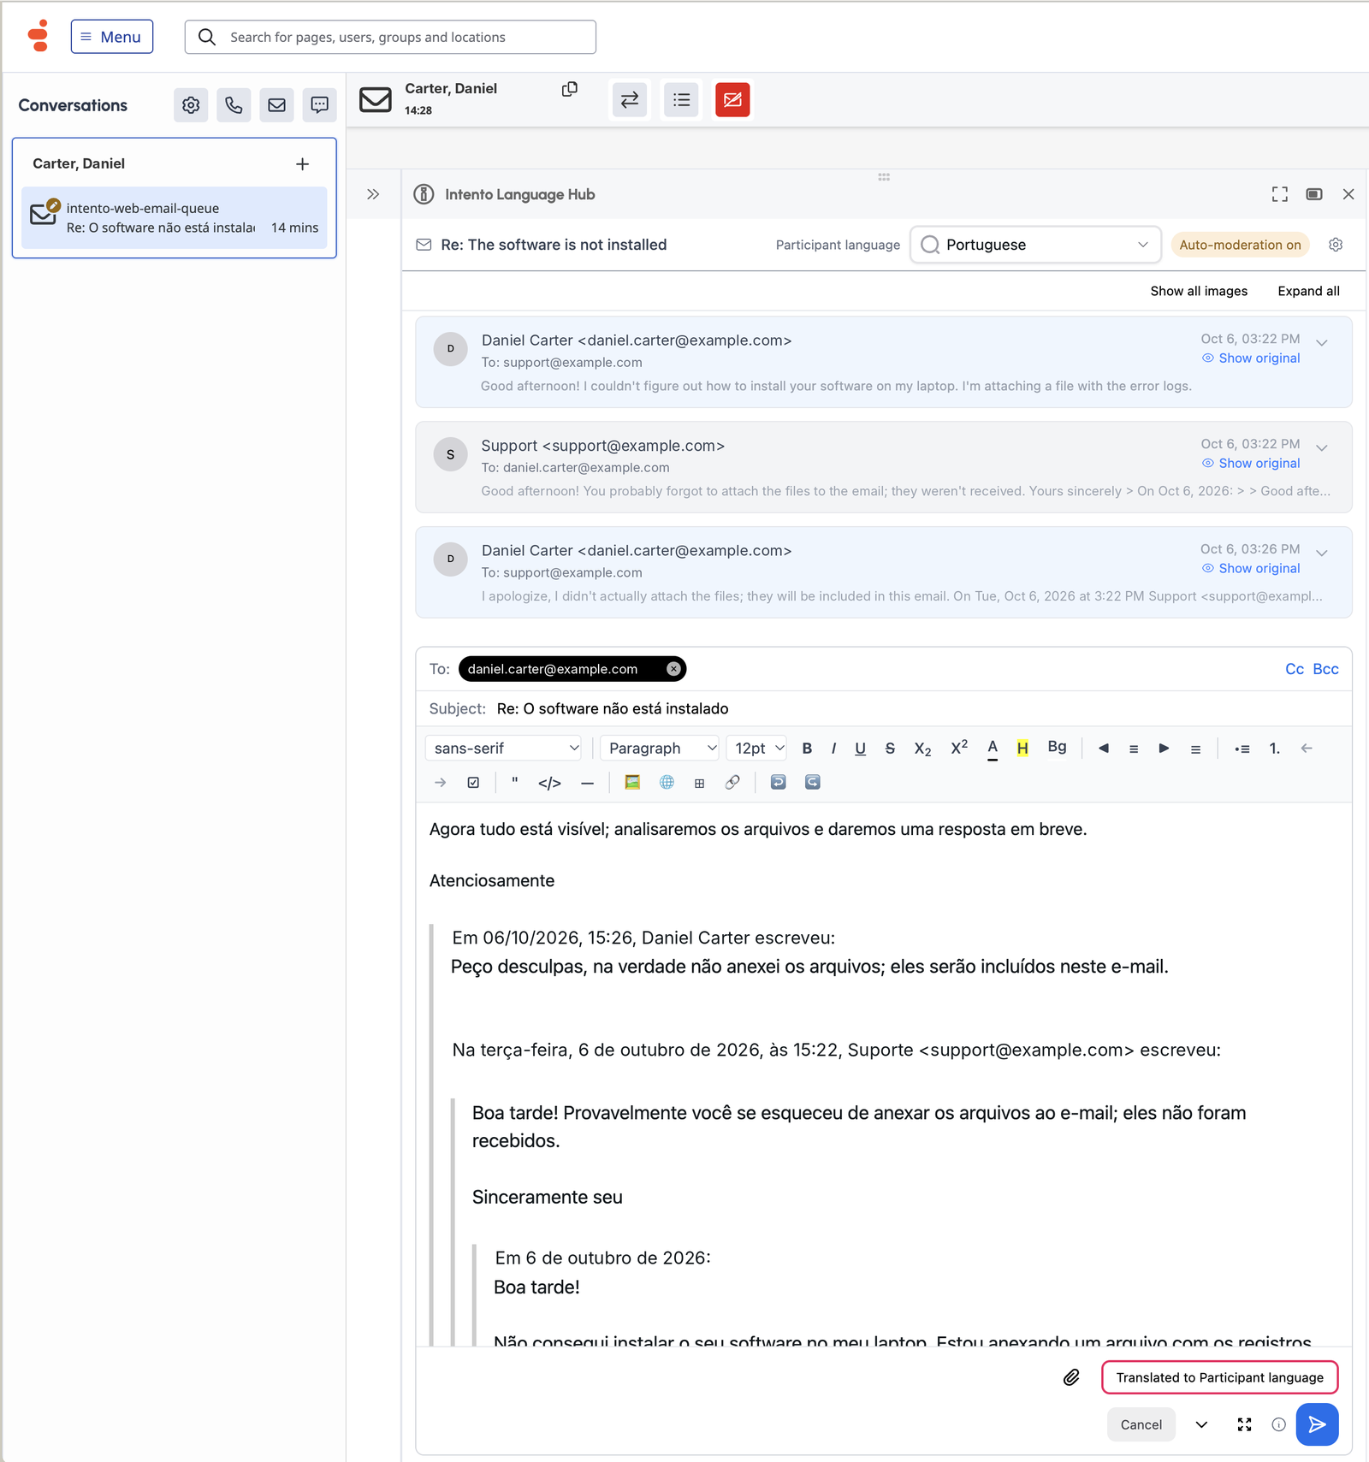The image size is (1369, 1462).
Task: Apply subscript formatting
Action: [x=922, y=749]
